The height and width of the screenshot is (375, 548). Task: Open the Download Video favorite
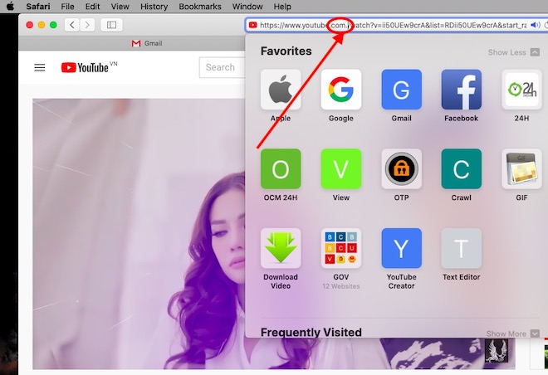pyautogui.click(x=281, y=248)
